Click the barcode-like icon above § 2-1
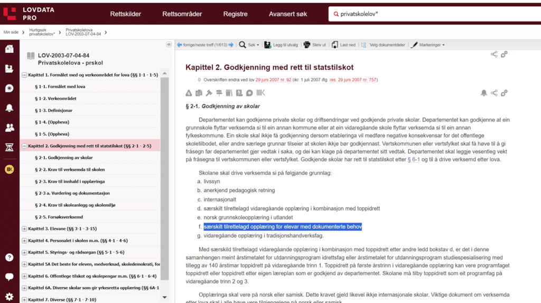The height and width of the screenshot is (303, 541). (260, 93)
